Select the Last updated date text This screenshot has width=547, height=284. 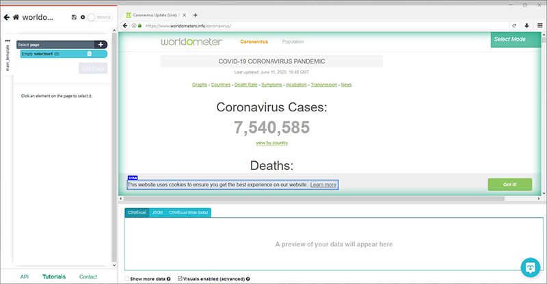[271, 72]
